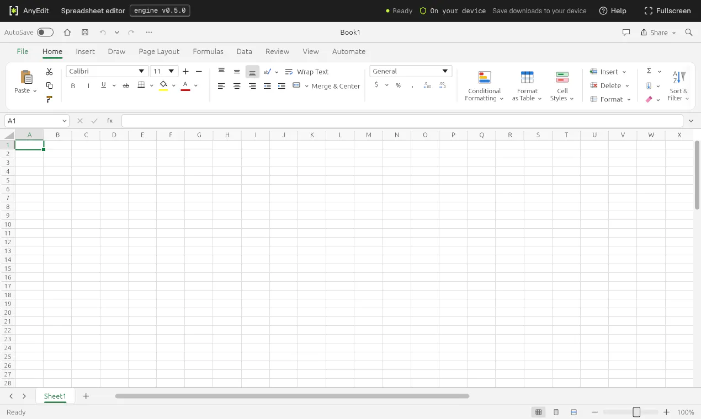Switch to the Formulas ribbon tab
701x419 pixels.
click(x=208, y=51)
